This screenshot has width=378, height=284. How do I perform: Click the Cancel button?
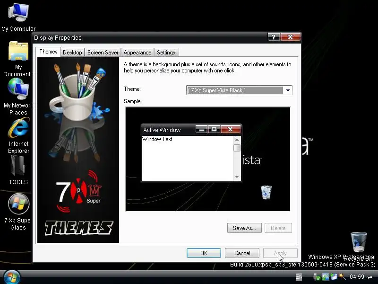point(242,253)
